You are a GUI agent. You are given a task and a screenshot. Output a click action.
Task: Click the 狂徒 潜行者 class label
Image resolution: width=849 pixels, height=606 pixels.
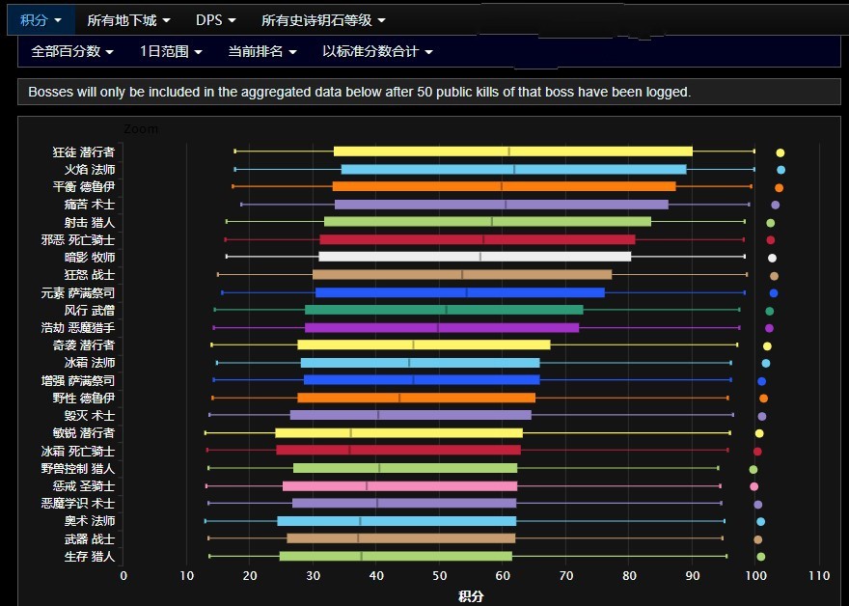[84, 152]
